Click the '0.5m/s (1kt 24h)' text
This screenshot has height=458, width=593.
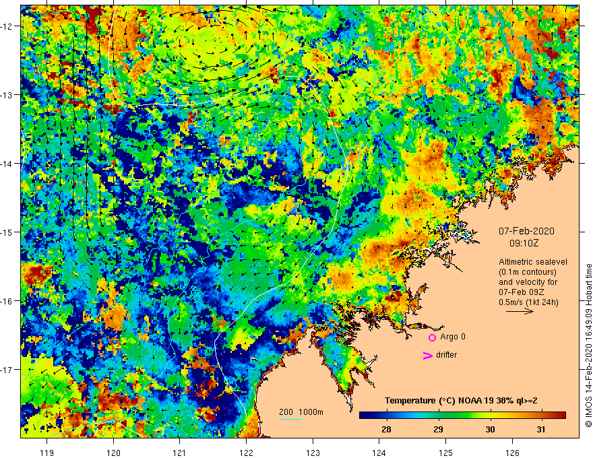tap(528, 302)
